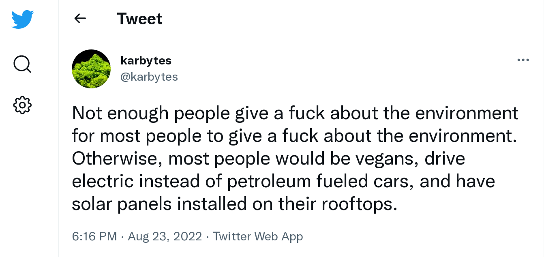Go back using the left arrow
The height and width of the screenshot is (257, 544).
[80, 18]
